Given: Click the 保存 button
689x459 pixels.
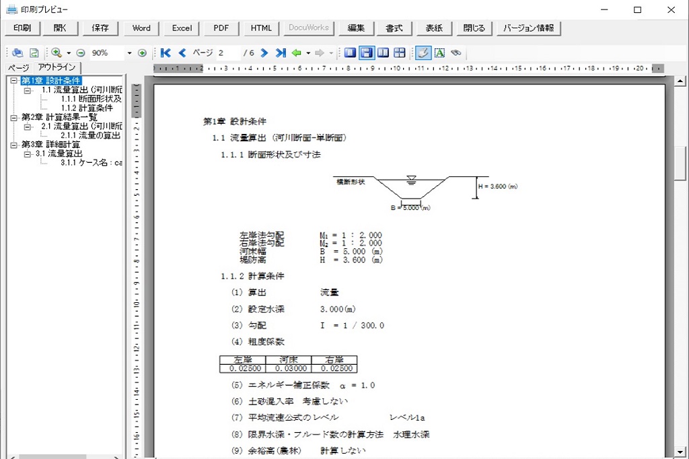Looking at the screenshot, I should (x=100, y=28).
